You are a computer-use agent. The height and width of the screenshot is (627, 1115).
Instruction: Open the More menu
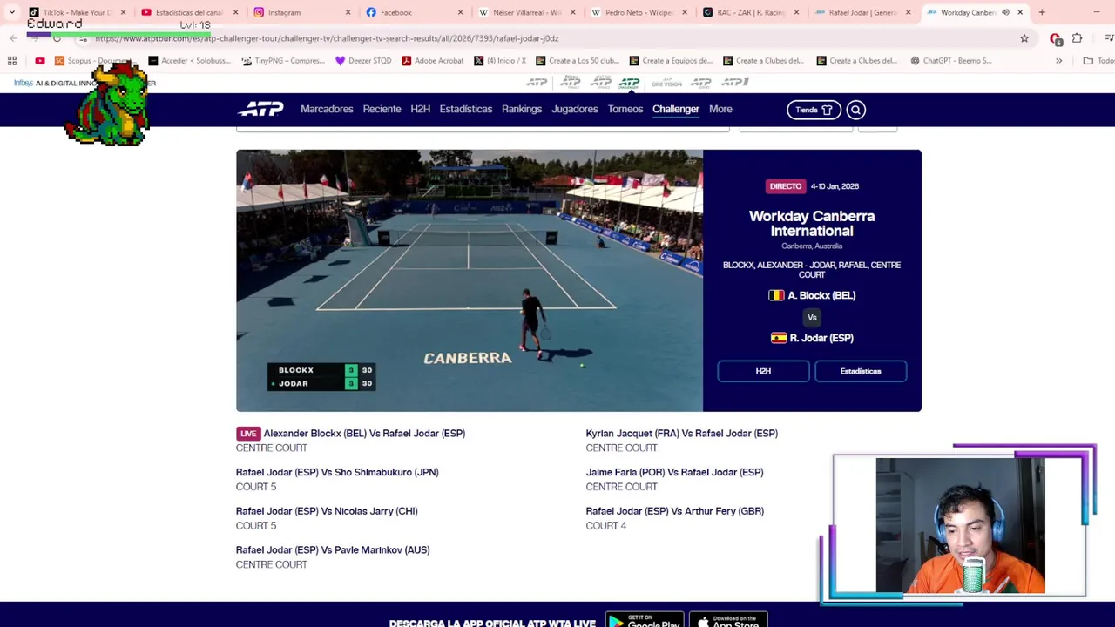point(720,109)
